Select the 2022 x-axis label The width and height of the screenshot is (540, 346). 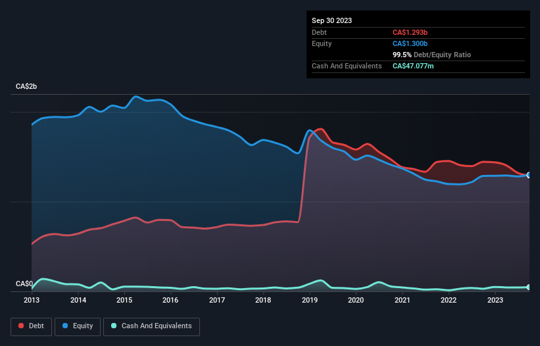(x=449, y=300)
